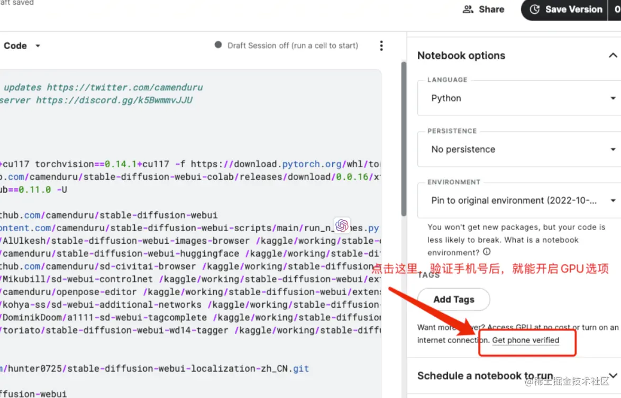Click the localization-zh_CN.git code line

pos(154,368)
